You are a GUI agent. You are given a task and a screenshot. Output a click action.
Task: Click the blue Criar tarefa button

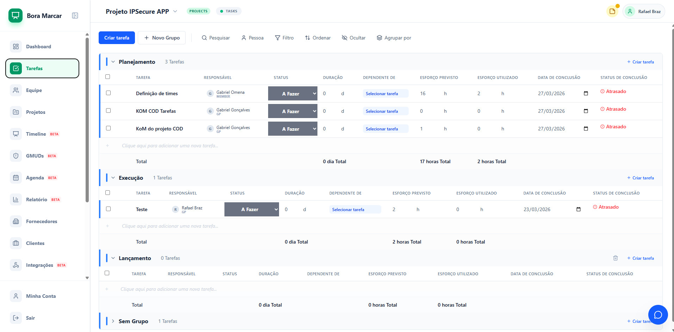click(x=117, y=38)
